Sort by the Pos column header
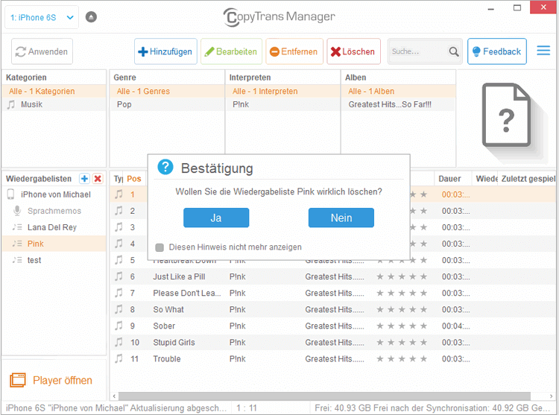 134,179
